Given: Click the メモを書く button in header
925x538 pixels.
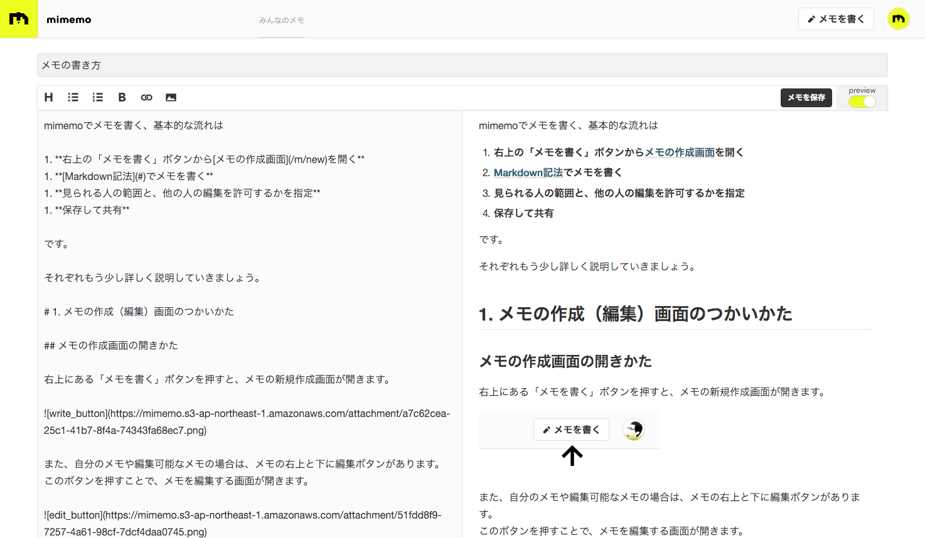Looking at the screenshot, I should click(836, 19).
